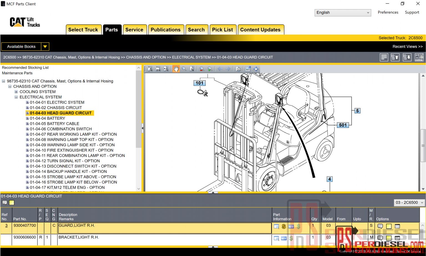Open the English language dropdown
The width and height of the screenshot is (426, 256).
[343, 12]
